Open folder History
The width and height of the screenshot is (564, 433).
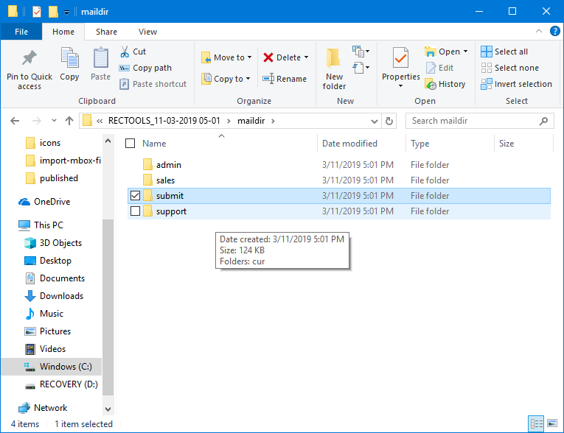445,84
